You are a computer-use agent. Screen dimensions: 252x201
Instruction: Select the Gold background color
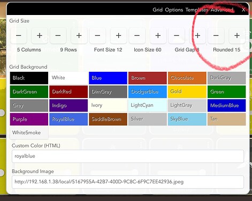pyautogui.click(x=187, y=92)
